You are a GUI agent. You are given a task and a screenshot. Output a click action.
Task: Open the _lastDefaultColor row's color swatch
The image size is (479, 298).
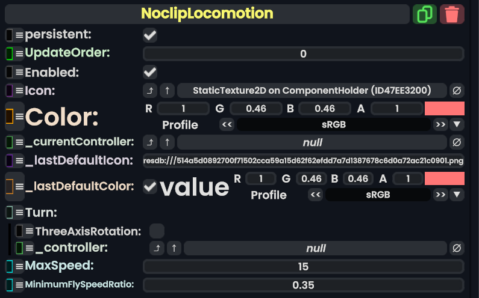445,178
